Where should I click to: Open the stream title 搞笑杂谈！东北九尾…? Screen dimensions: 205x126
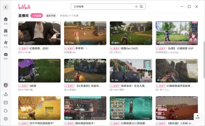[x=134, y=86]
